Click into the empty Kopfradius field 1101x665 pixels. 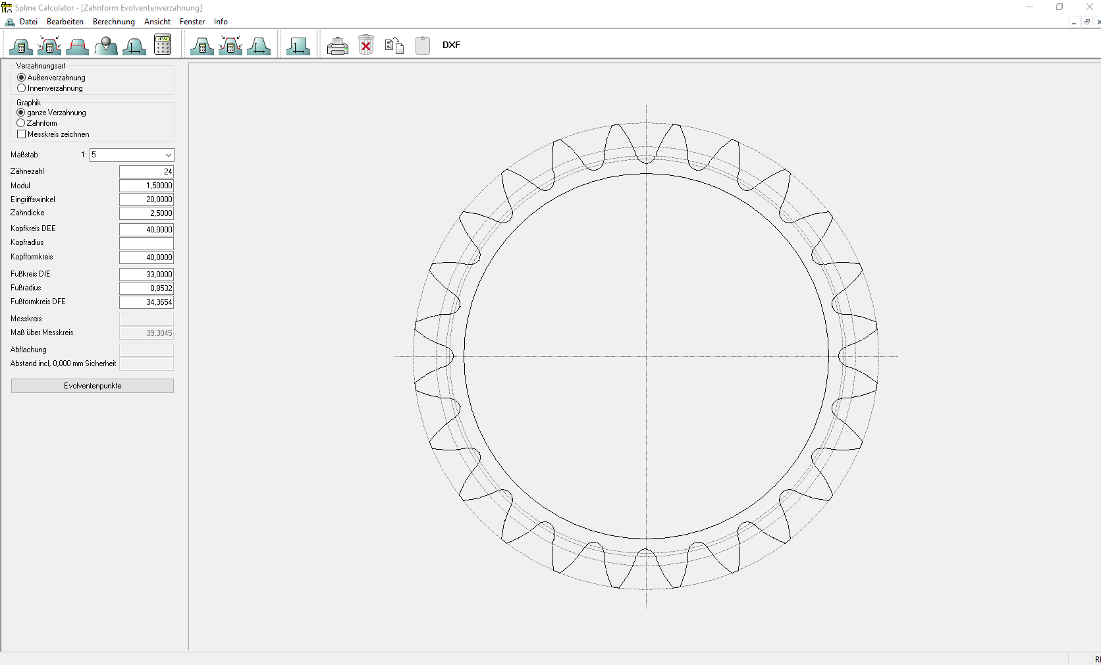point(146,243)
